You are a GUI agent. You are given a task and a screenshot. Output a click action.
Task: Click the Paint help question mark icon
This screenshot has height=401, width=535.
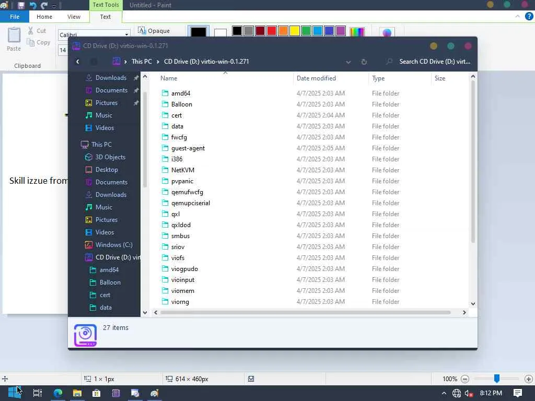coord(529,16)
